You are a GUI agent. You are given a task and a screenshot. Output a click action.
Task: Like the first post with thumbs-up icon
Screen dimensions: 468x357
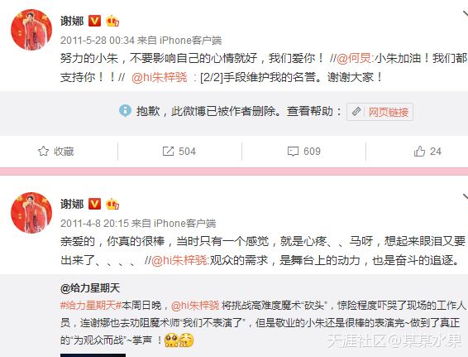click(419, 152)
